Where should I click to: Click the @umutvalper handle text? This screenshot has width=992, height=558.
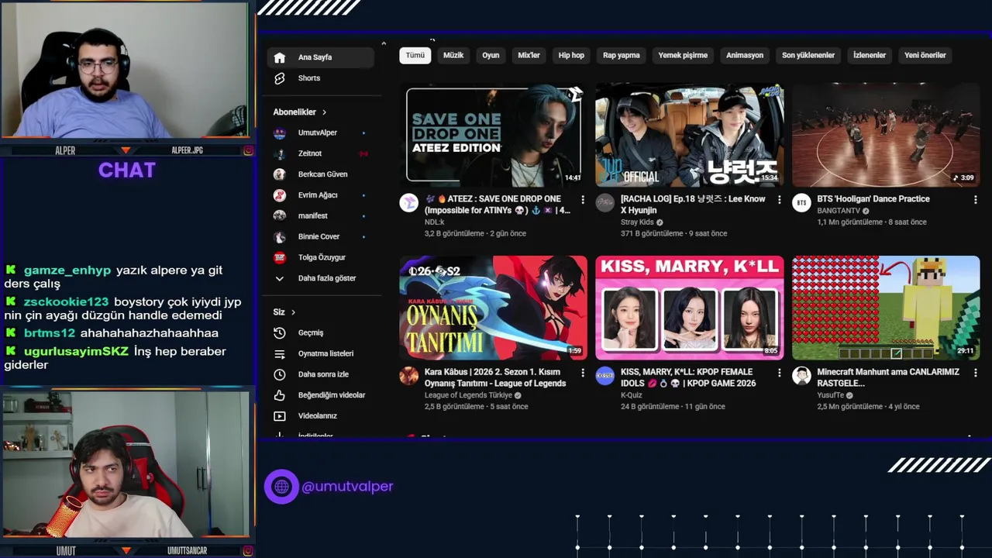click(x=347, y=487)
